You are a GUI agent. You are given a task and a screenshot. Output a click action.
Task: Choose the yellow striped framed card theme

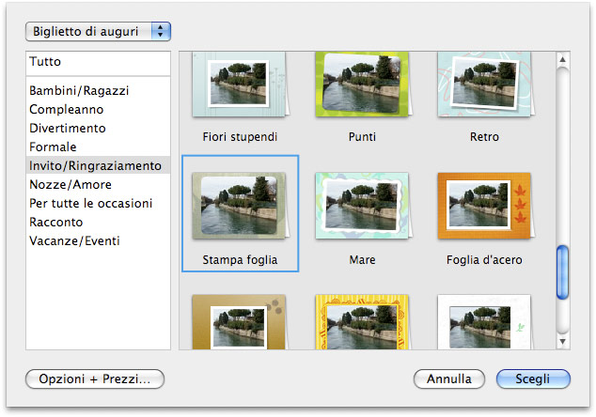pos(363,322)
